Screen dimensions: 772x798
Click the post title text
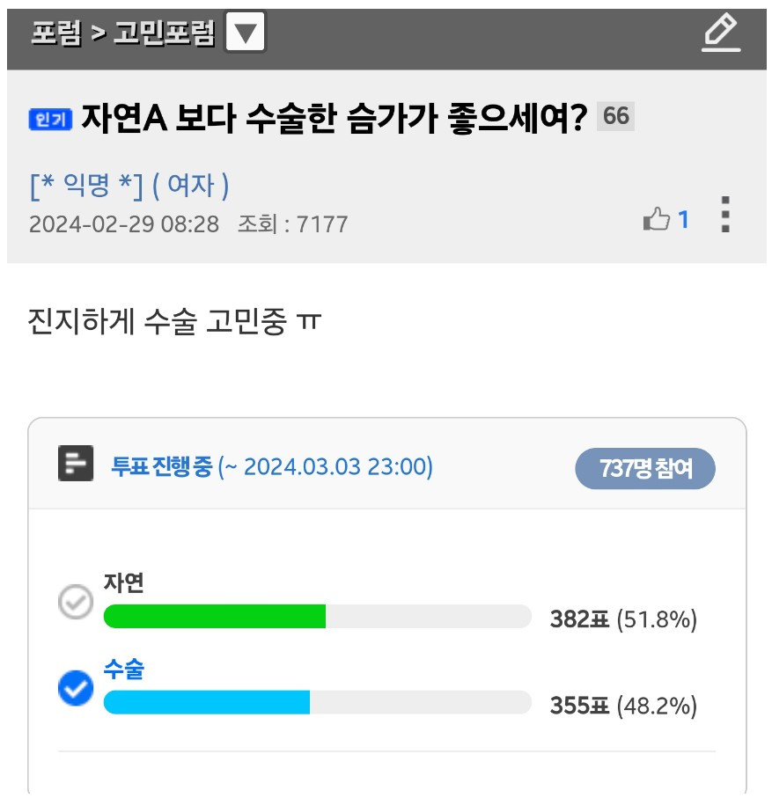pyautogui.click(x=335, y=118)
